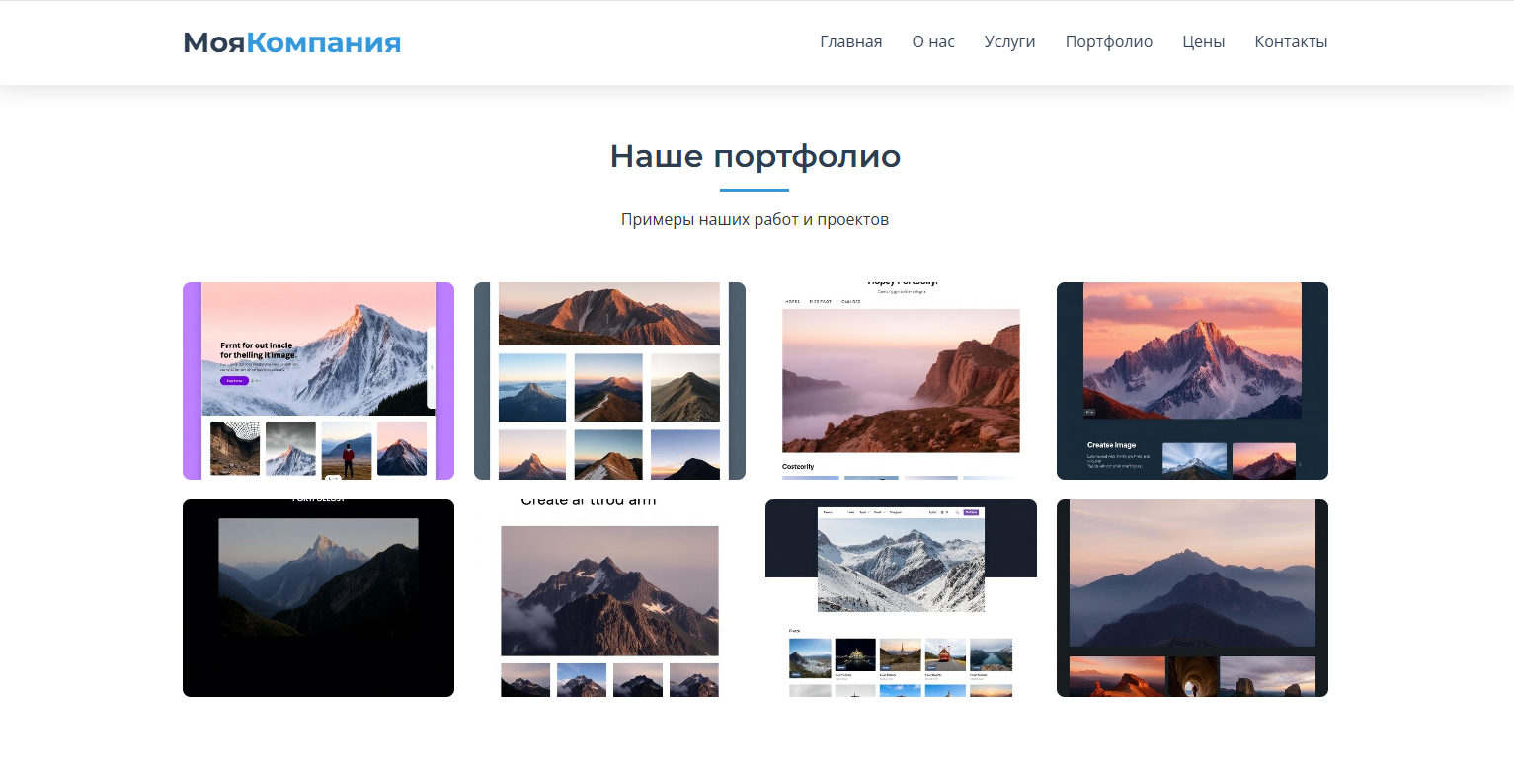This screenshot has width=1514, height=767.
Task: Click the Наше портфолио heading
Action: [x=756, y=156]
